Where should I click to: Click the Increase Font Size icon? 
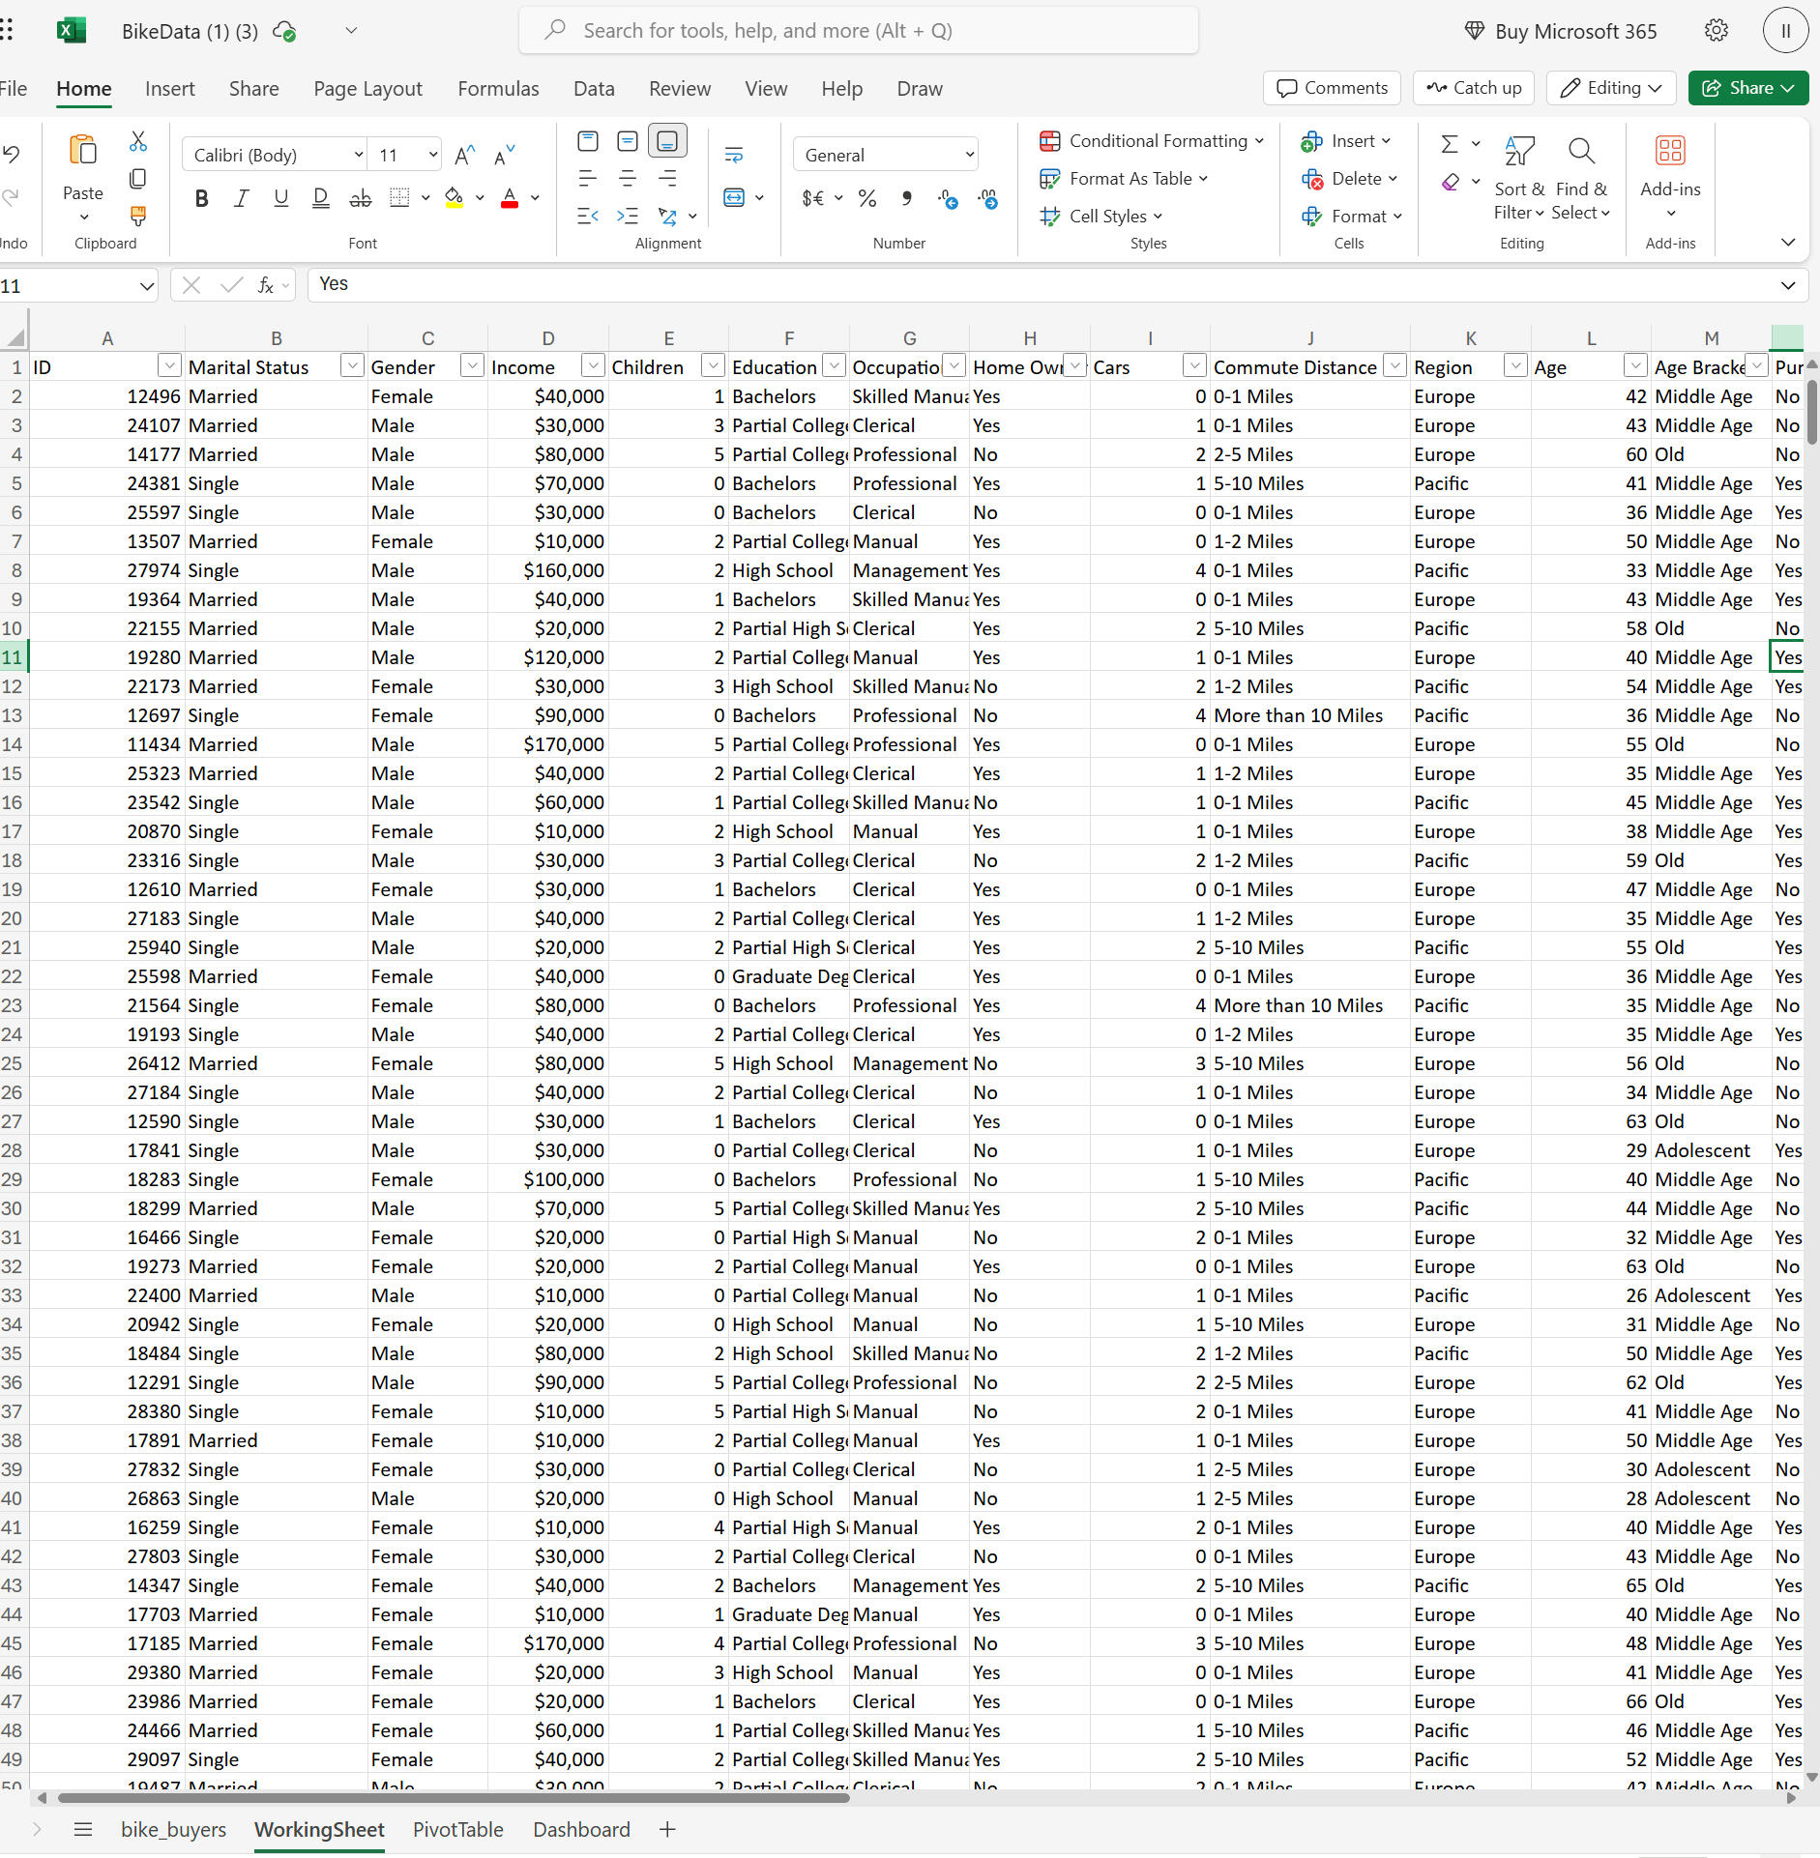coord(464,155)
